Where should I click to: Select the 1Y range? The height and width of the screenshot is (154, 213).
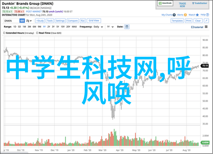coord(44,27)
